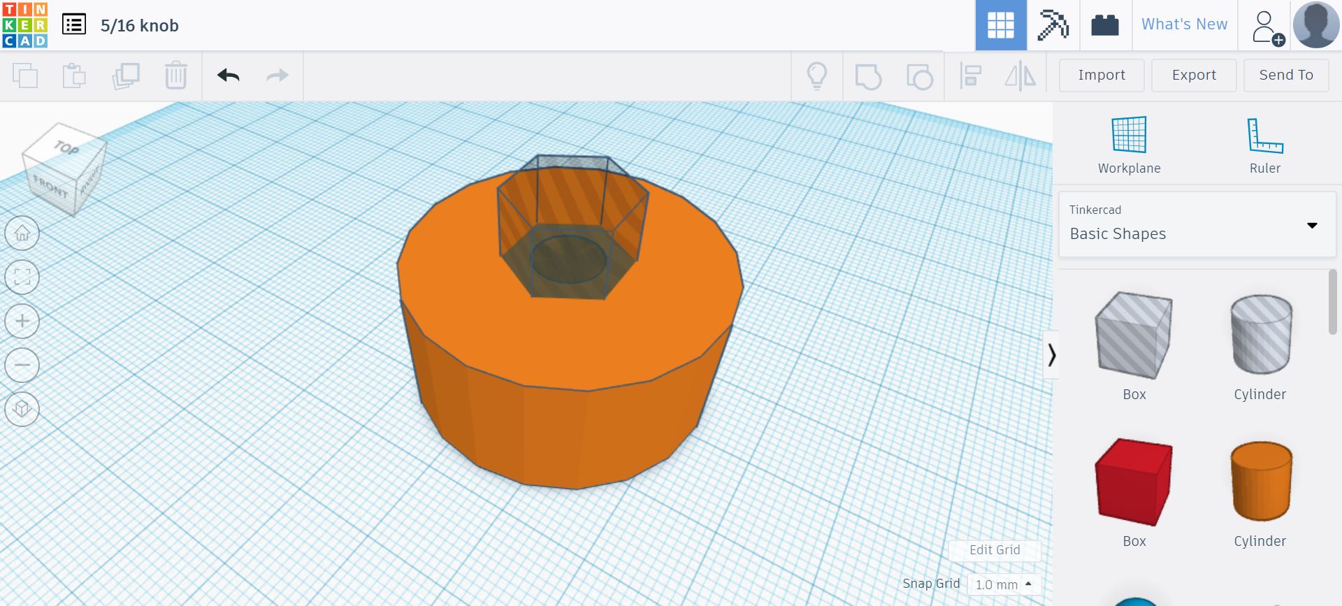Click the view cube TOP face

pos(67,146)
